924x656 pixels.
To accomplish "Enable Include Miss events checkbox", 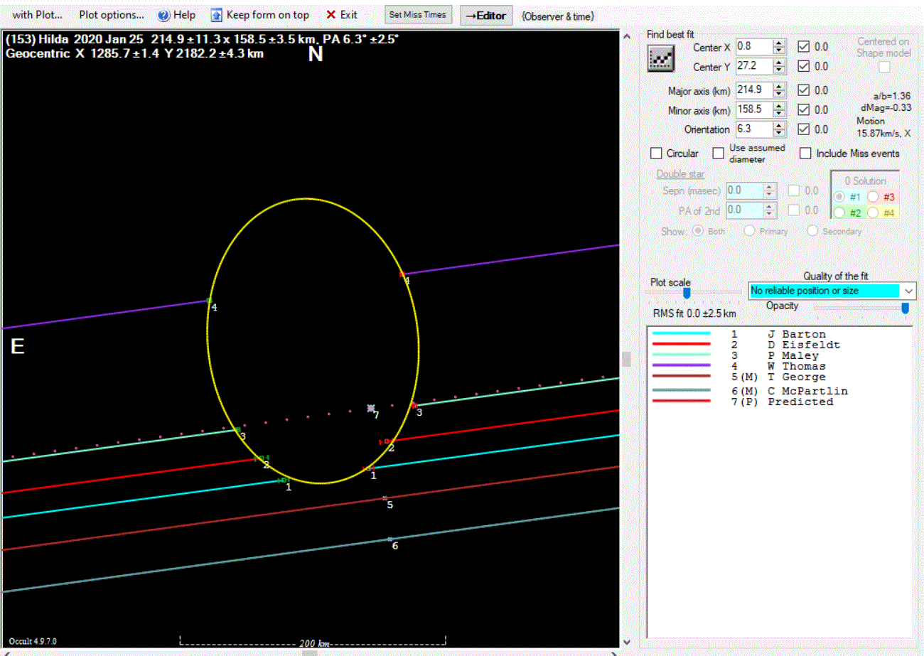I will tap(805, 154).
